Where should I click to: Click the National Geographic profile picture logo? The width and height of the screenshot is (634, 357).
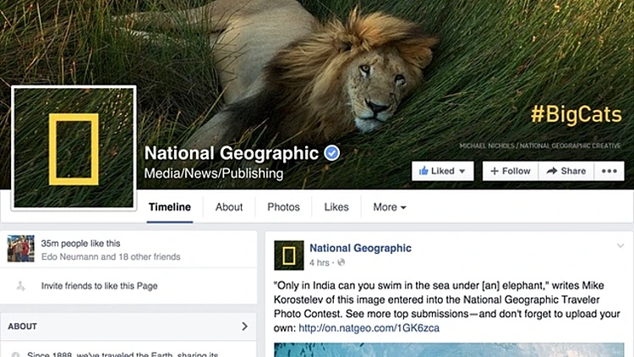(x=74, y=148)
